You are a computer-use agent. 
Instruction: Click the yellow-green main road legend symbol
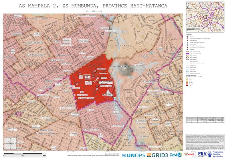tap(187, 56)
